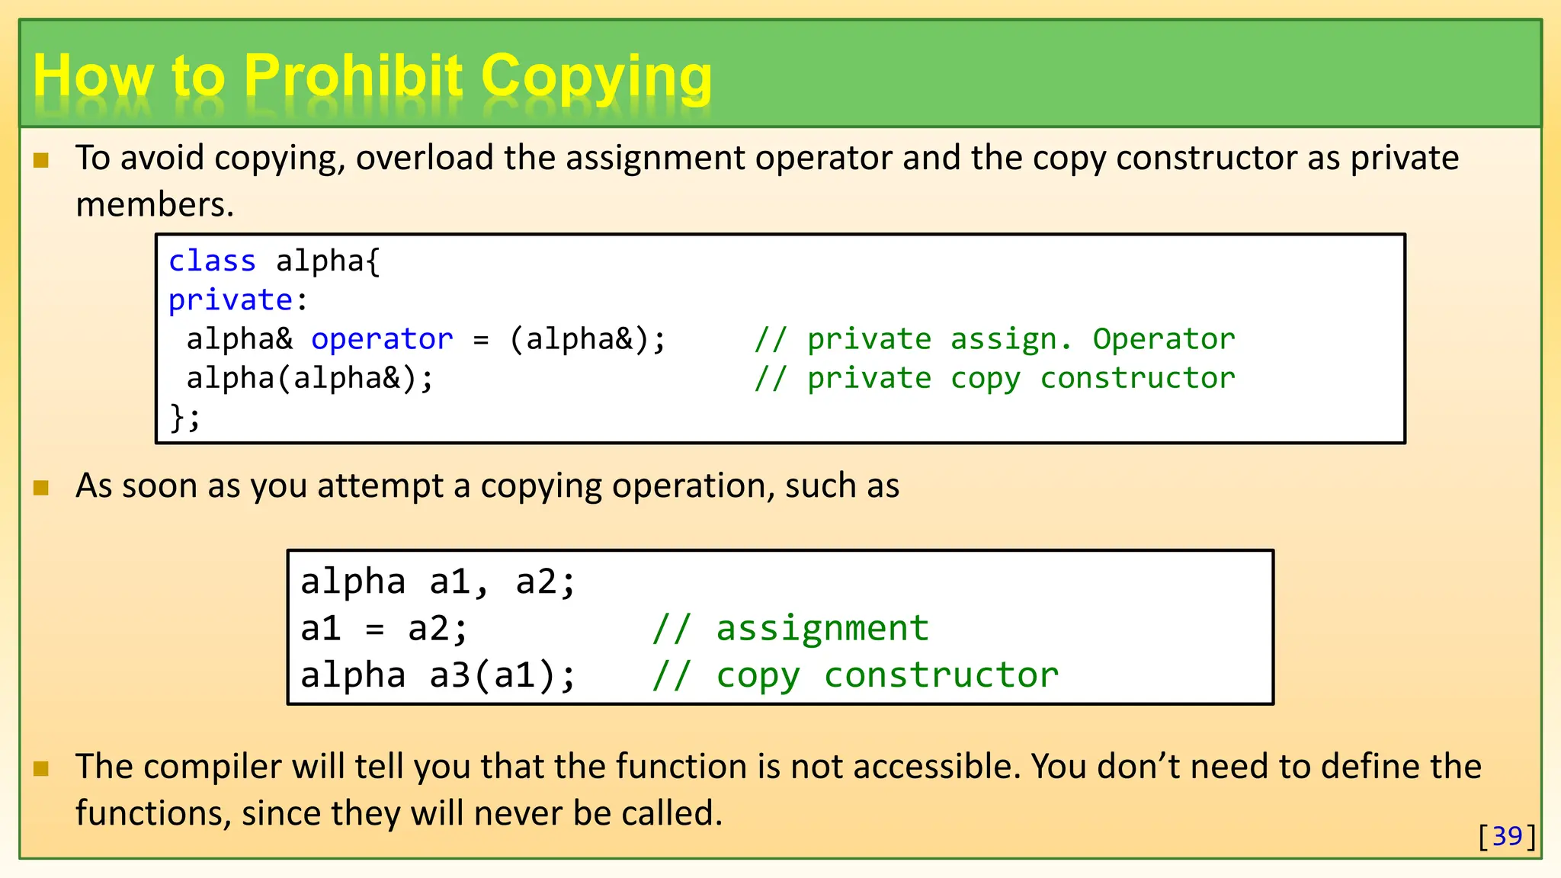The image size is (1561, 878).
Task: Click the code line 'alpha a1, a2;'
Action: coord(438,582)
